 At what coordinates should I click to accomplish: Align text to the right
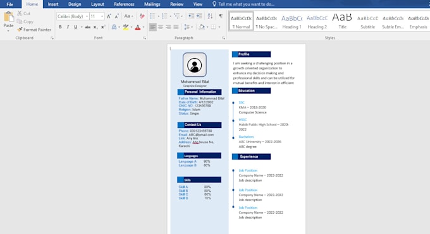pos(168,27)
